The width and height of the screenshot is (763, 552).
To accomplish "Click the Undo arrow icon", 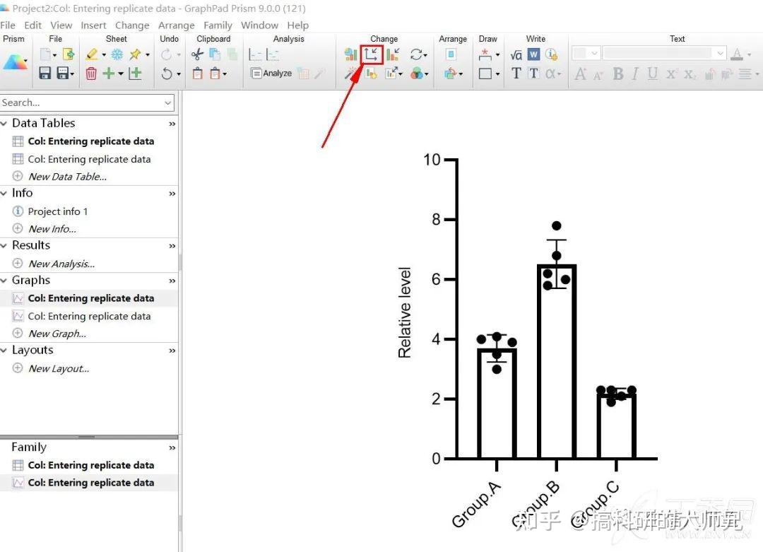I will (x=167, y=74).
